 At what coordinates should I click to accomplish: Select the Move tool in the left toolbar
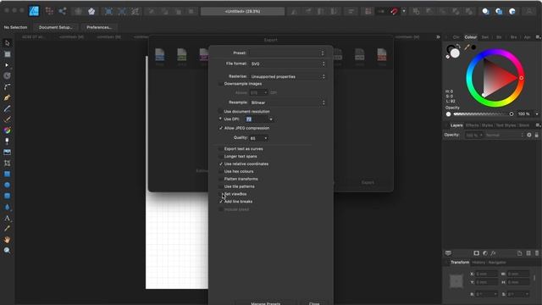click(7, 43)
